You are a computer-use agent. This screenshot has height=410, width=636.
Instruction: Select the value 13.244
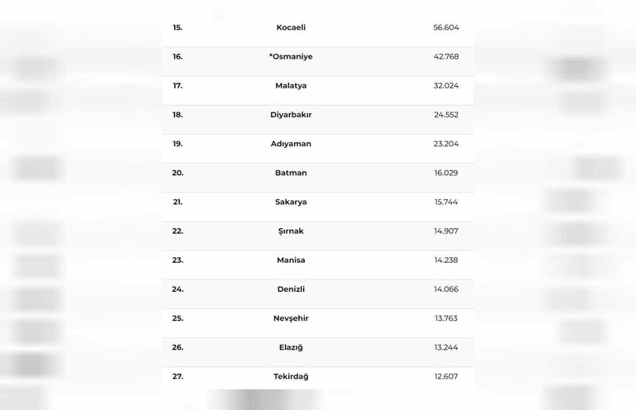tap(446, 347)
